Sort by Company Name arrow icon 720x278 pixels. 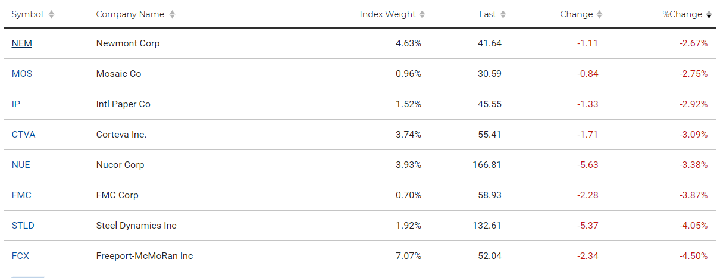172,15
